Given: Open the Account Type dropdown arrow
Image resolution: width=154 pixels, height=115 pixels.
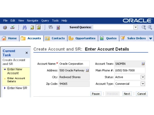Looking at the screenshot, I should [143, 84].
